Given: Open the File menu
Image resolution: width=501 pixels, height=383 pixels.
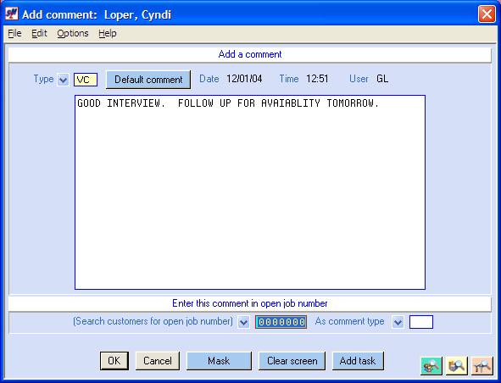Looking at the screenshot, I should [x=14, y=33].
